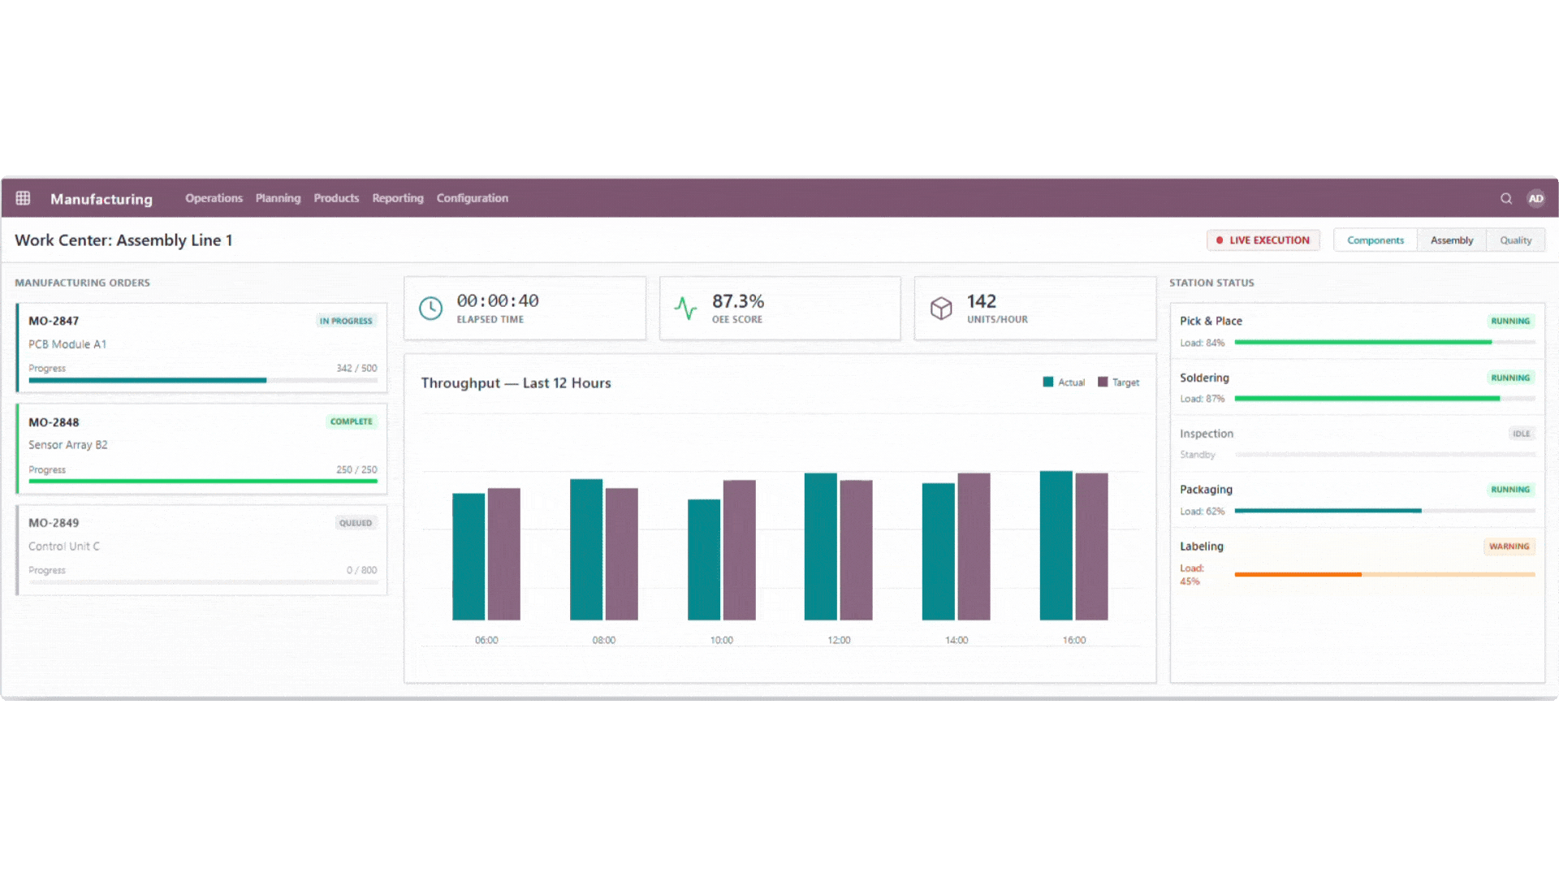Viewport: 1559px width, 877px height.
Task: Select the activity pulse icon near OEE Score
Action: [x=686, y=308]
